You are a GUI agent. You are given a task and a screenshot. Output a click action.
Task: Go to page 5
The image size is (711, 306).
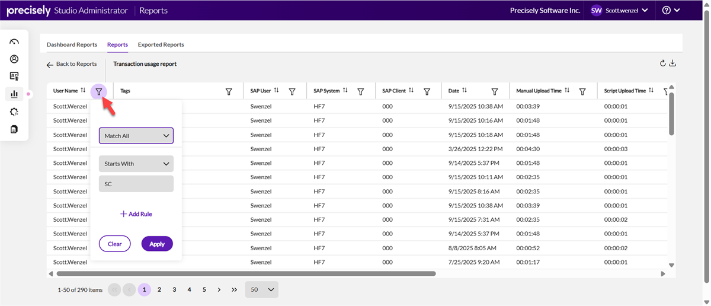tap(204, 289)
